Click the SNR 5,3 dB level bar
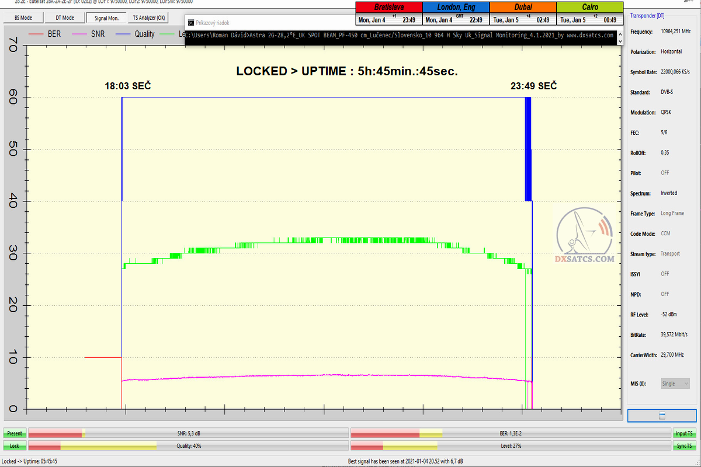701x467 pixels. pos(188,433)
